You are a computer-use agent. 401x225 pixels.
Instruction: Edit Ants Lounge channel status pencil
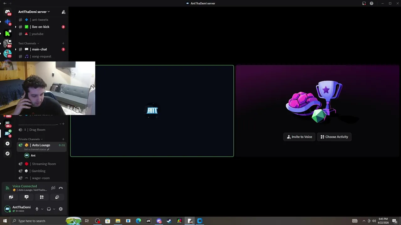point(48,149)
